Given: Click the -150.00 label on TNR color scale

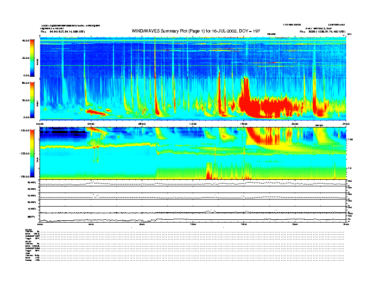Looking at the screenshot, I should (x=24, y=176).
